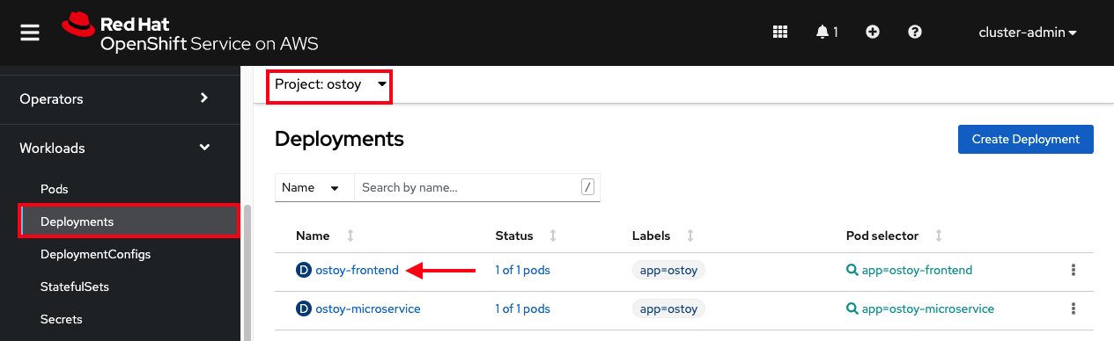Viewport: 1114px width, 341px height.
Task: Open the ostoy-frontend deployment link
Action: point(357,271)
